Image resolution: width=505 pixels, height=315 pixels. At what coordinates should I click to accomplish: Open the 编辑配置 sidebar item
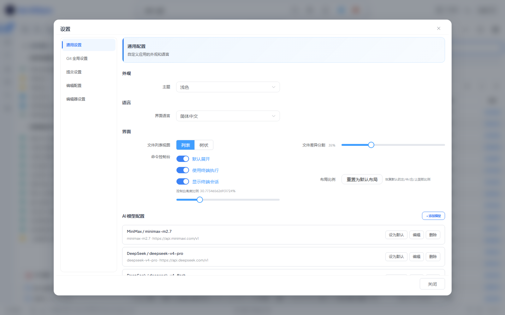(89, 86)
